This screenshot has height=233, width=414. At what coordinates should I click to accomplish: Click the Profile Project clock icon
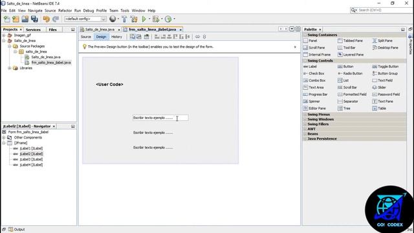pos(168,19)
